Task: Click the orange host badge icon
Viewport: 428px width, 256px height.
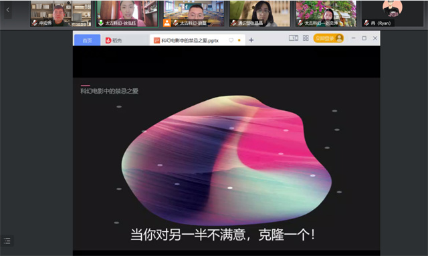Action: (x=167, y=23)
